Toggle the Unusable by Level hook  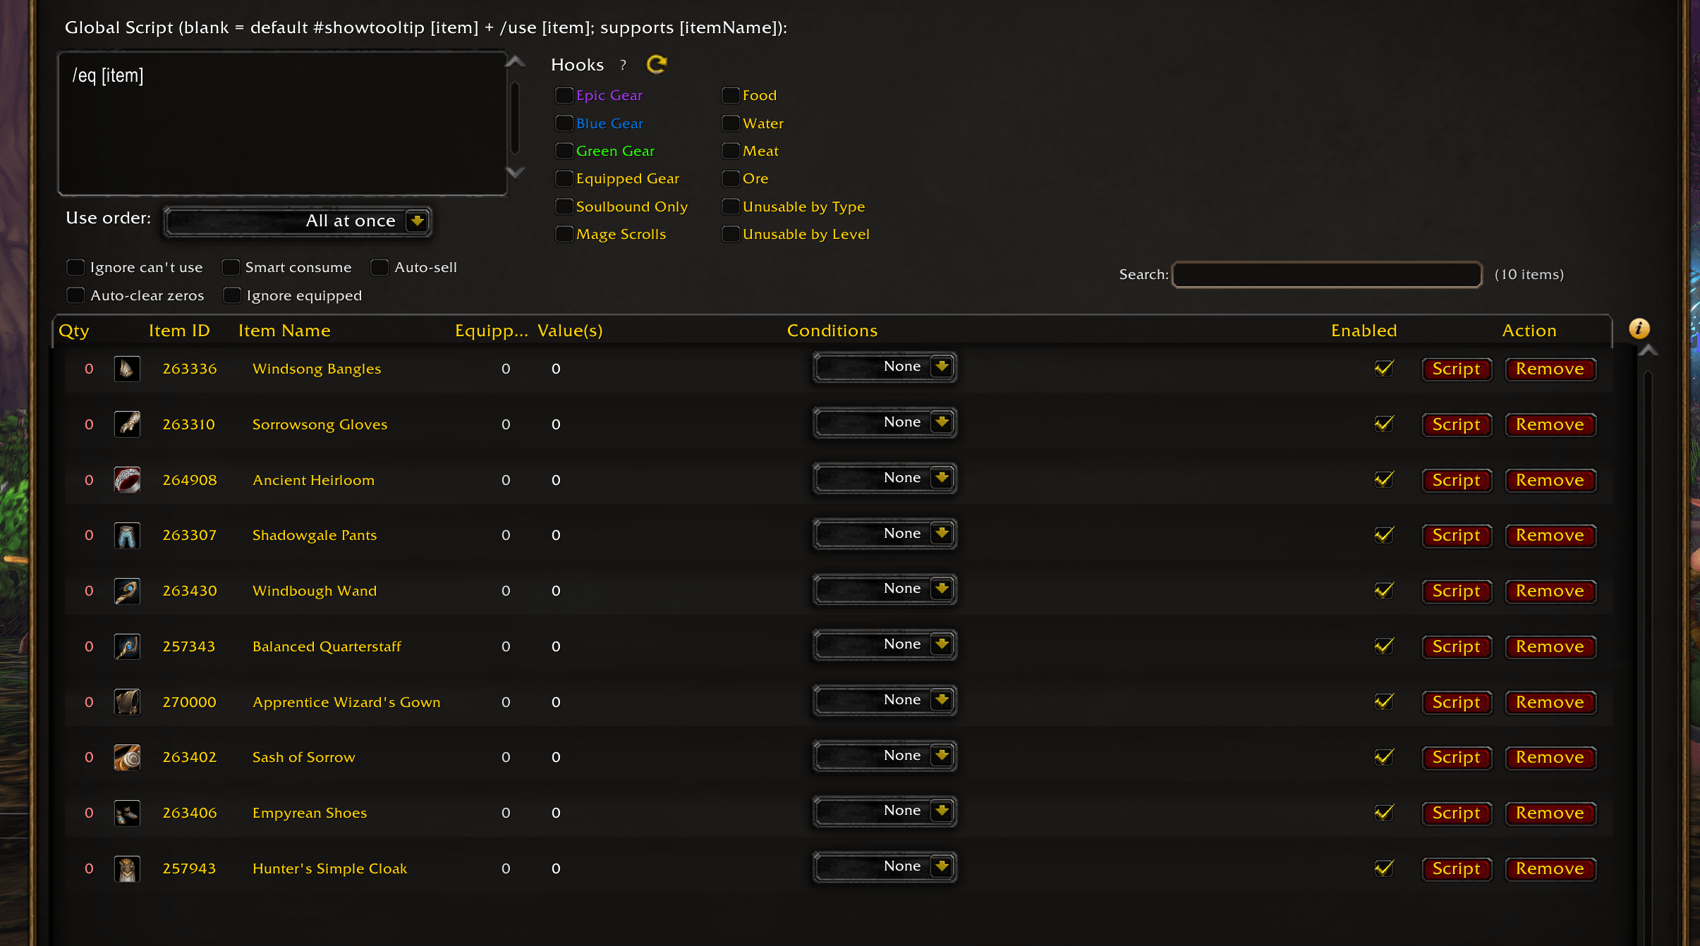click(x=731, y=234)
